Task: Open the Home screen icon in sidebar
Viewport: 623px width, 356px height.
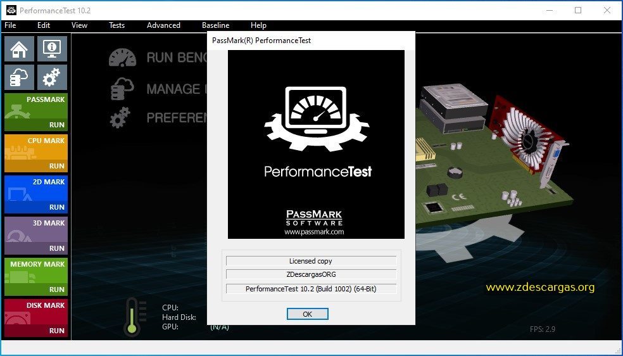Action: click(x=19, y=49)
